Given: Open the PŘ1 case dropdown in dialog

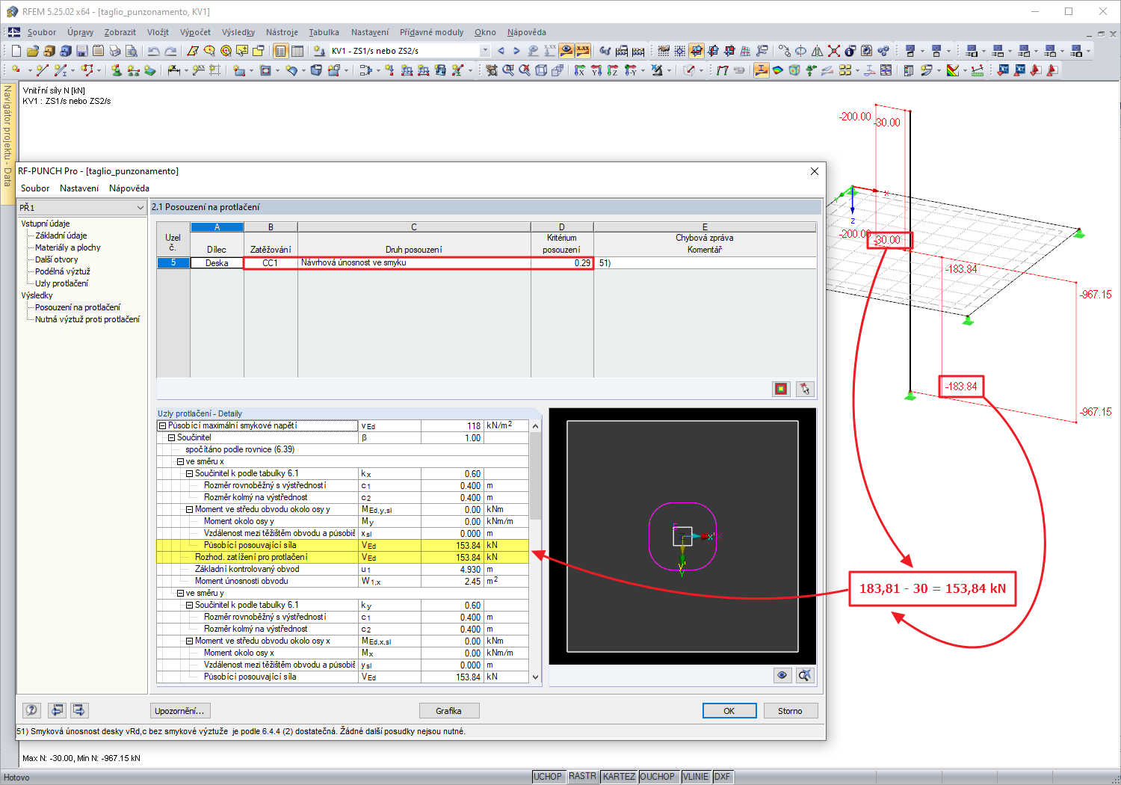Looking at the screenshot, I should click(x=140, y=207).
